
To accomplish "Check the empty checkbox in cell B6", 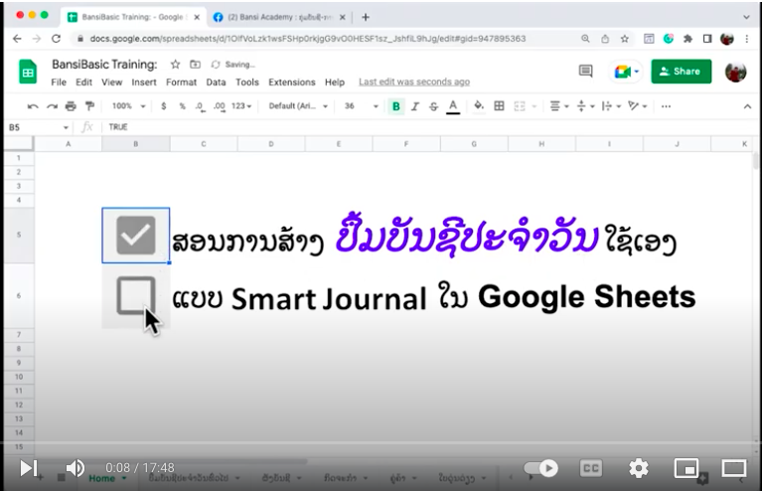I will coord(136,295).
